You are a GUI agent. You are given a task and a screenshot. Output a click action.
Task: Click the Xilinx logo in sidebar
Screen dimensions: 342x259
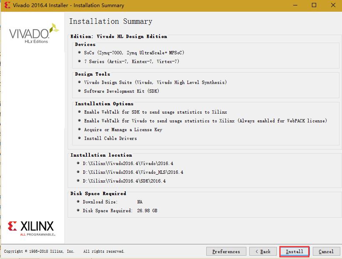click(x=31, y=228)
